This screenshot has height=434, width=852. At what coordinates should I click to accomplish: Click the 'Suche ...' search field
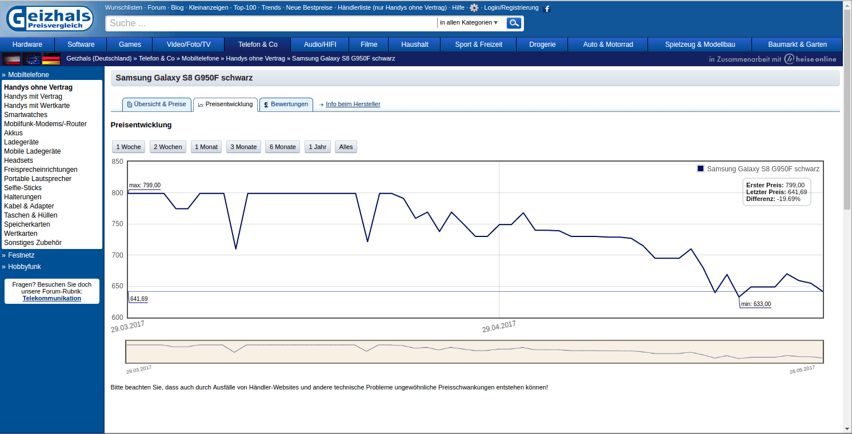click(x=271, y=23)
